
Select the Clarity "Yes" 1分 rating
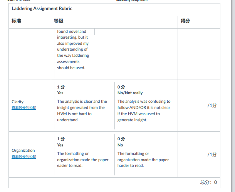(x=84, y=105)
